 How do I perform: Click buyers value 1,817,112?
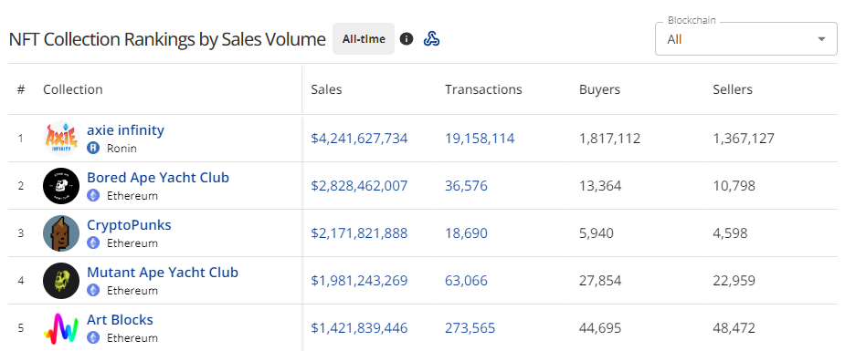pos(610,139)
